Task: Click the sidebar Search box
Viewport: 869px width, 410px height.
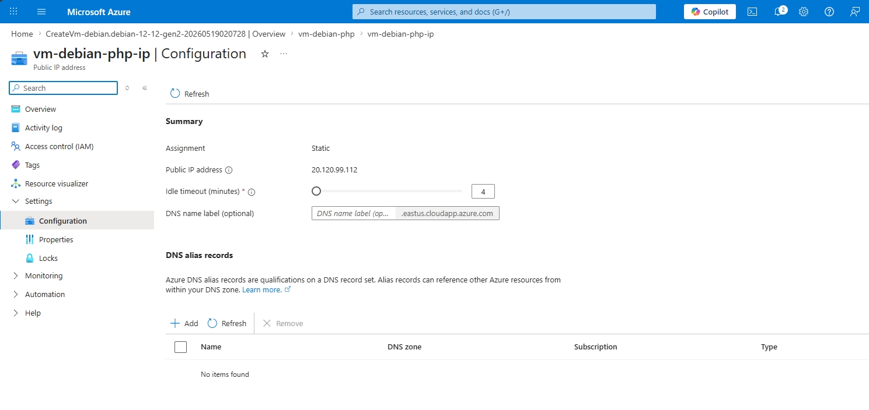Action: pyautogui.click(x=64, y=88)
